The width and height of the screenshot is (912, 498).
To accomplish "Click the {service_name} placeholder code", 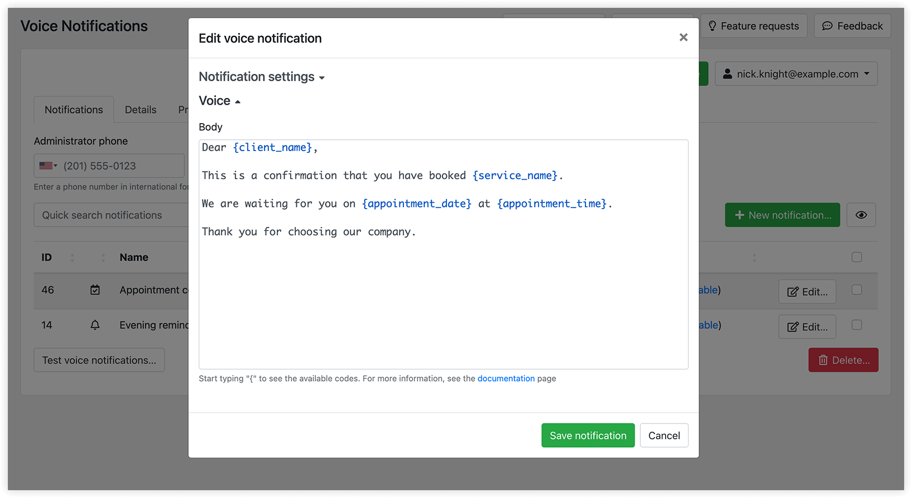I will (515, 175).
